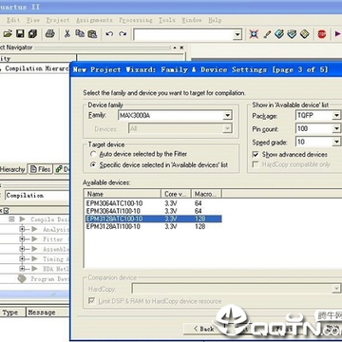Click the Tasks panel horizontal scrollbar
The image size is (342, 342).
click(35, 294)
